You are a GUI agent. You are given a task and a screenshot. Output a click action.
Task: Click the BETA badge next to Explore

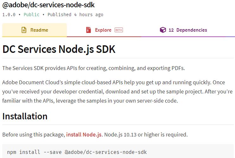pos(119,30)
